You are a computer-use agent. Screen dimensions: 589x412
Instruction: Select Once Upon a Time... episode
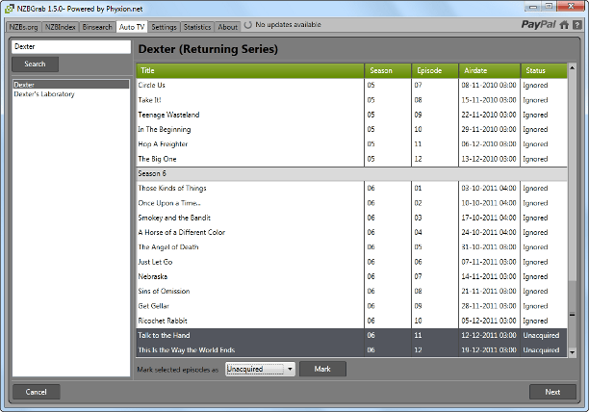click(x=351, y=203)
